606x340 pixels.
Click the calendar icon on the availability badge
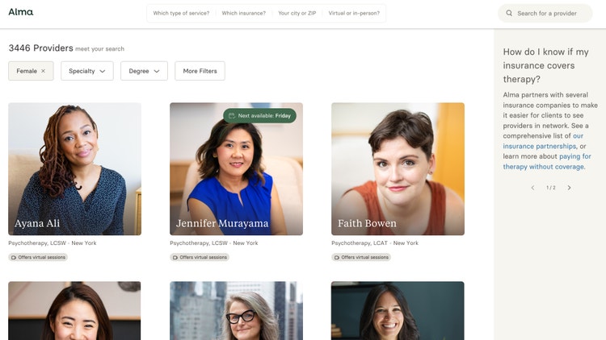231,116
